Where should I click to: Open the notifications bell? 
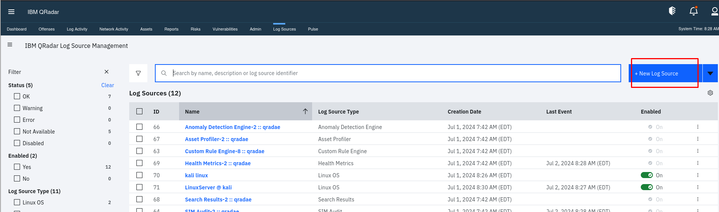pyautogui.click(x=694, y=11)
